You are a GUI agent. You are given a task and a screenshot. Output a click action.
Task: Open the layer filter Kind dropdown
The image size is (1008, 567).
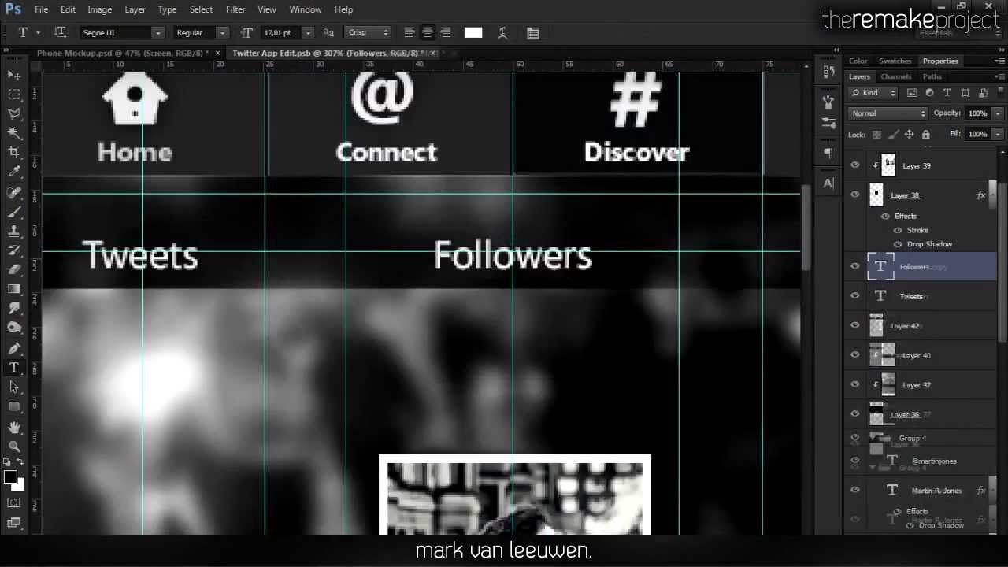873,93
